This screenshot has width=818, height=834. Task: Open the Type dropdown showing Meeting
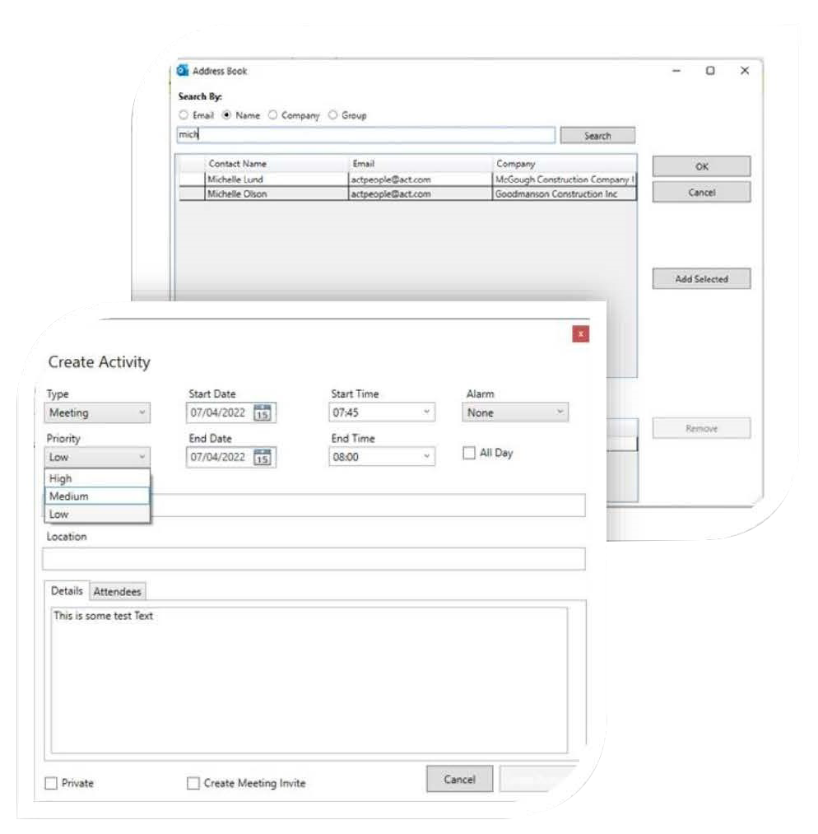click(x=97, y=412)
